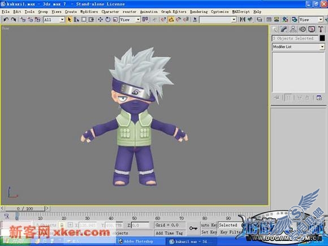Open the Modifiers menu
This screenshot has width=328, height=246.
tap(89, 12)
